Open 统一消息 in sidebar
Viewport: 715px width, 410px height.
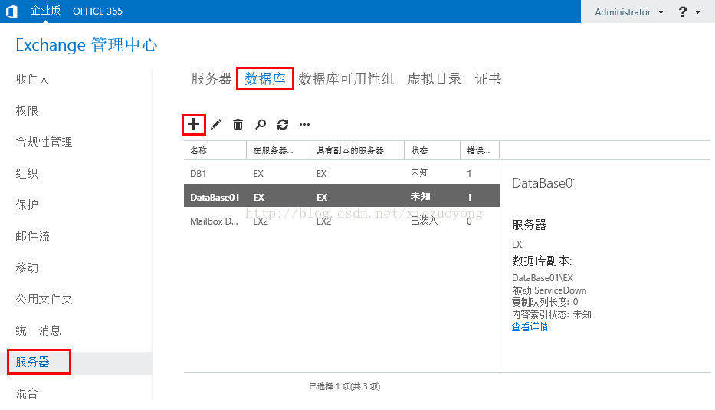coord(38,330)
